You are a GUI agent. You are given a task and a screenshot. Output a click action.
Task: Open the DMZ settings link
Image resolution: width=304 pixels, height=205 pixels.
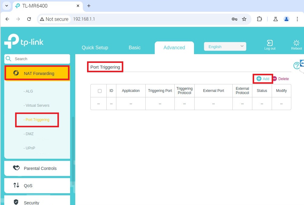pyautogui.click(x=30, y=134)
